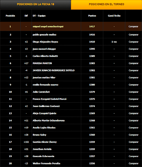
Task: Select the 1356 points value
Action: (x=92, y=163)
